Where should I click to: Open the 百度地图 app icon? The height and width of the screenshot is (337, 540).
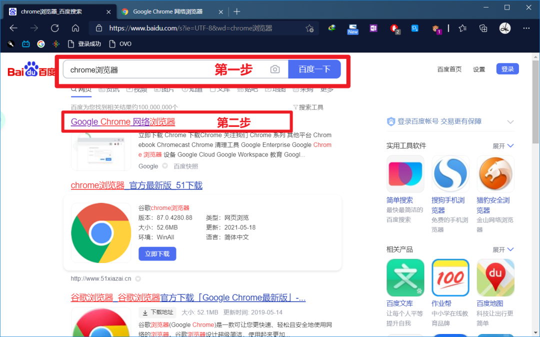pyautogui.click(x=495, y=278)
